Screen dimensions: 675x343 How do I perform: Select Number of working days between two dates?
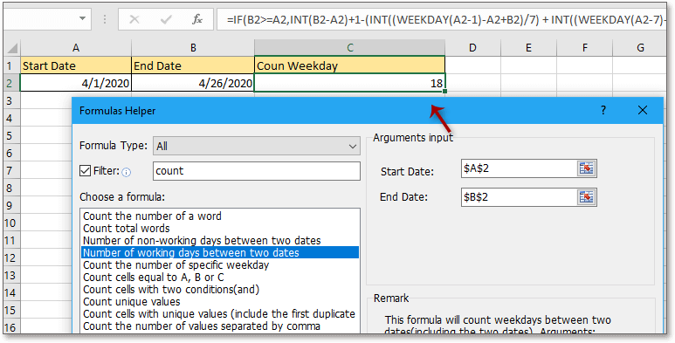[x=220, y=252]
